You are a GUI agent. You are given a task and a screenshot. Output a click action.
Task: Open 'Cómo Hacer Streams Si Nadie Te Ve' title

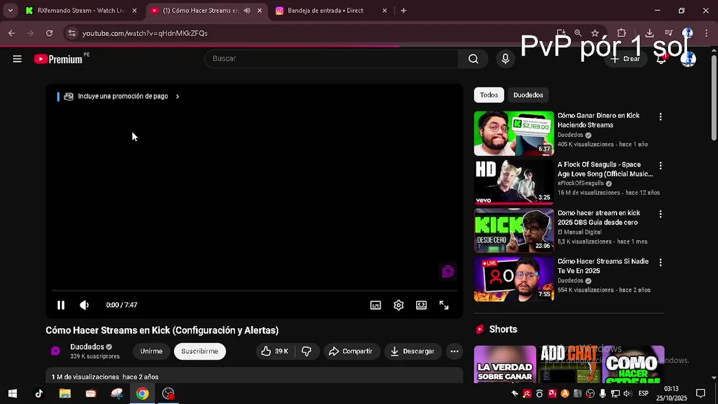(603, 266)
